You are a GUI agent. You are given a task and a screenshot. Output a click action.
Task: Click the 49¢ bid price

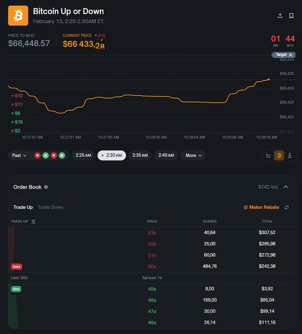152,289
